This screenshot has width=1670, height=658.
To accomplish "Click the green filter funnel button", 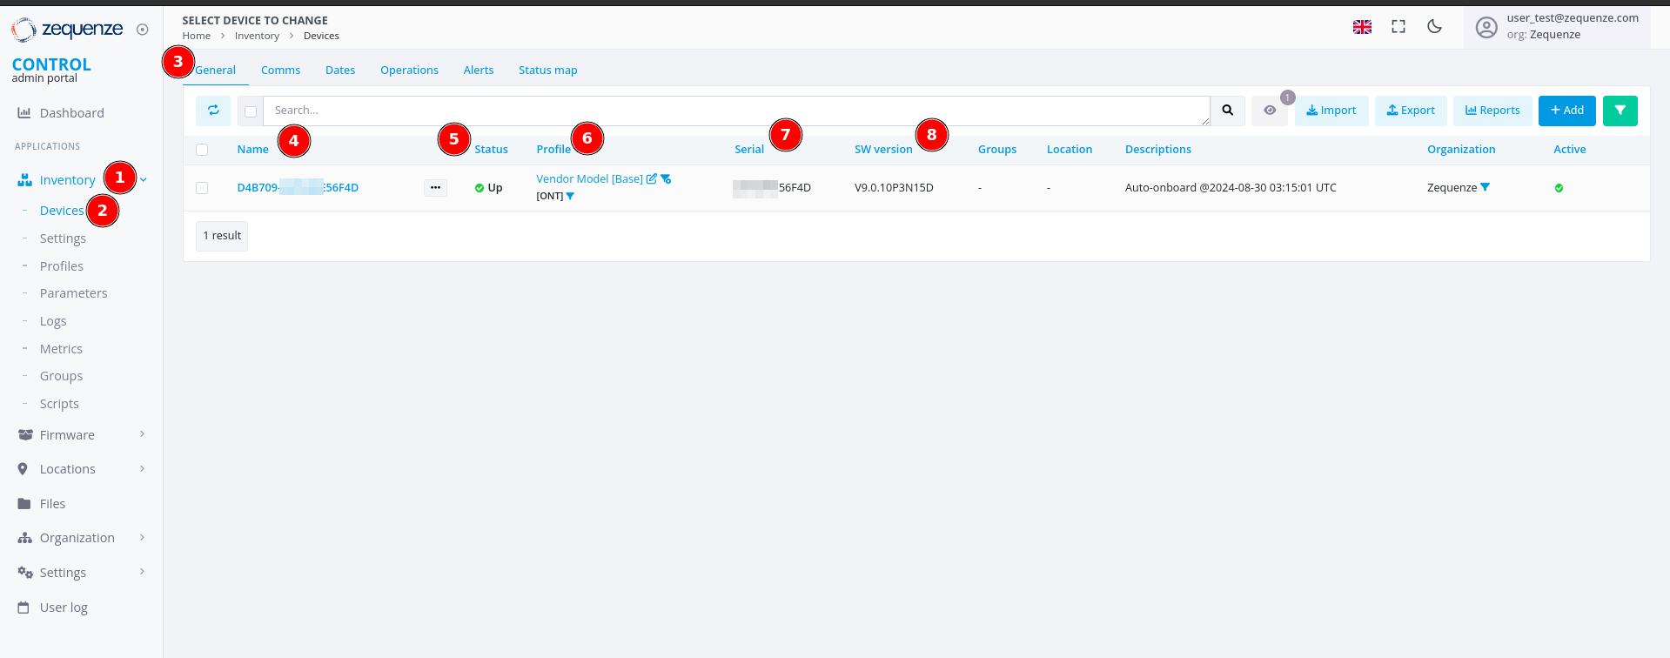I will click(1620, 111).
